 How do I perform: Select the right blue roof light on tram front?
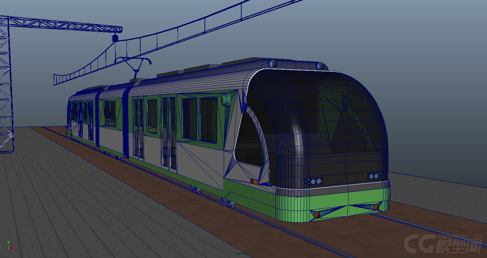click(x=320, y=66)
